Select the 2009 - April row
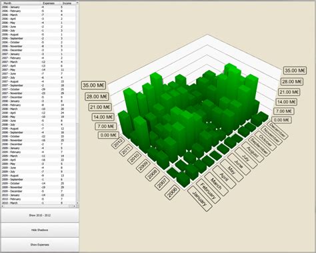 tap(39, 160)
